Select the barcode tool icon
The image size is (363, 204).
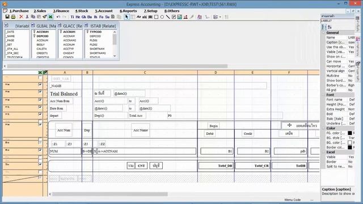pyautogui.click(x=150, y=17)
